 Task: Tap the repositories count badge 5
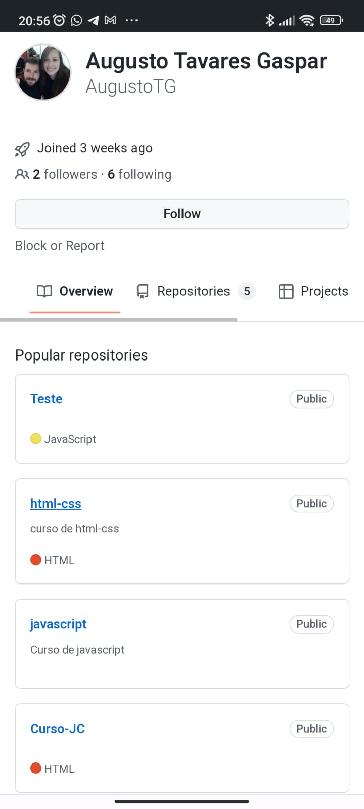click(x=247, y=291)
